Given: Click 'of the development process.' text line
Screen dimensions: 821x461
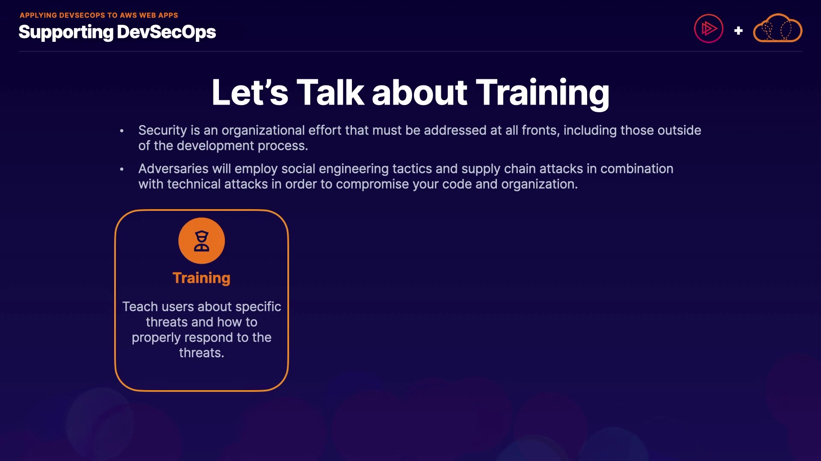Looking at the screenshot, I should pos(223,146).
